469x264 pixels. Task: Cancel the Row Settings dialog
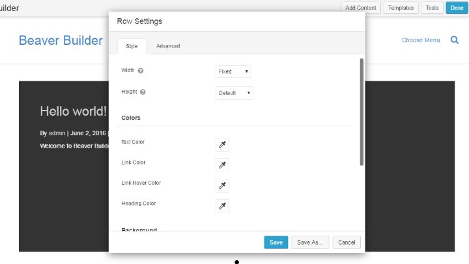[x=347, y=242]
